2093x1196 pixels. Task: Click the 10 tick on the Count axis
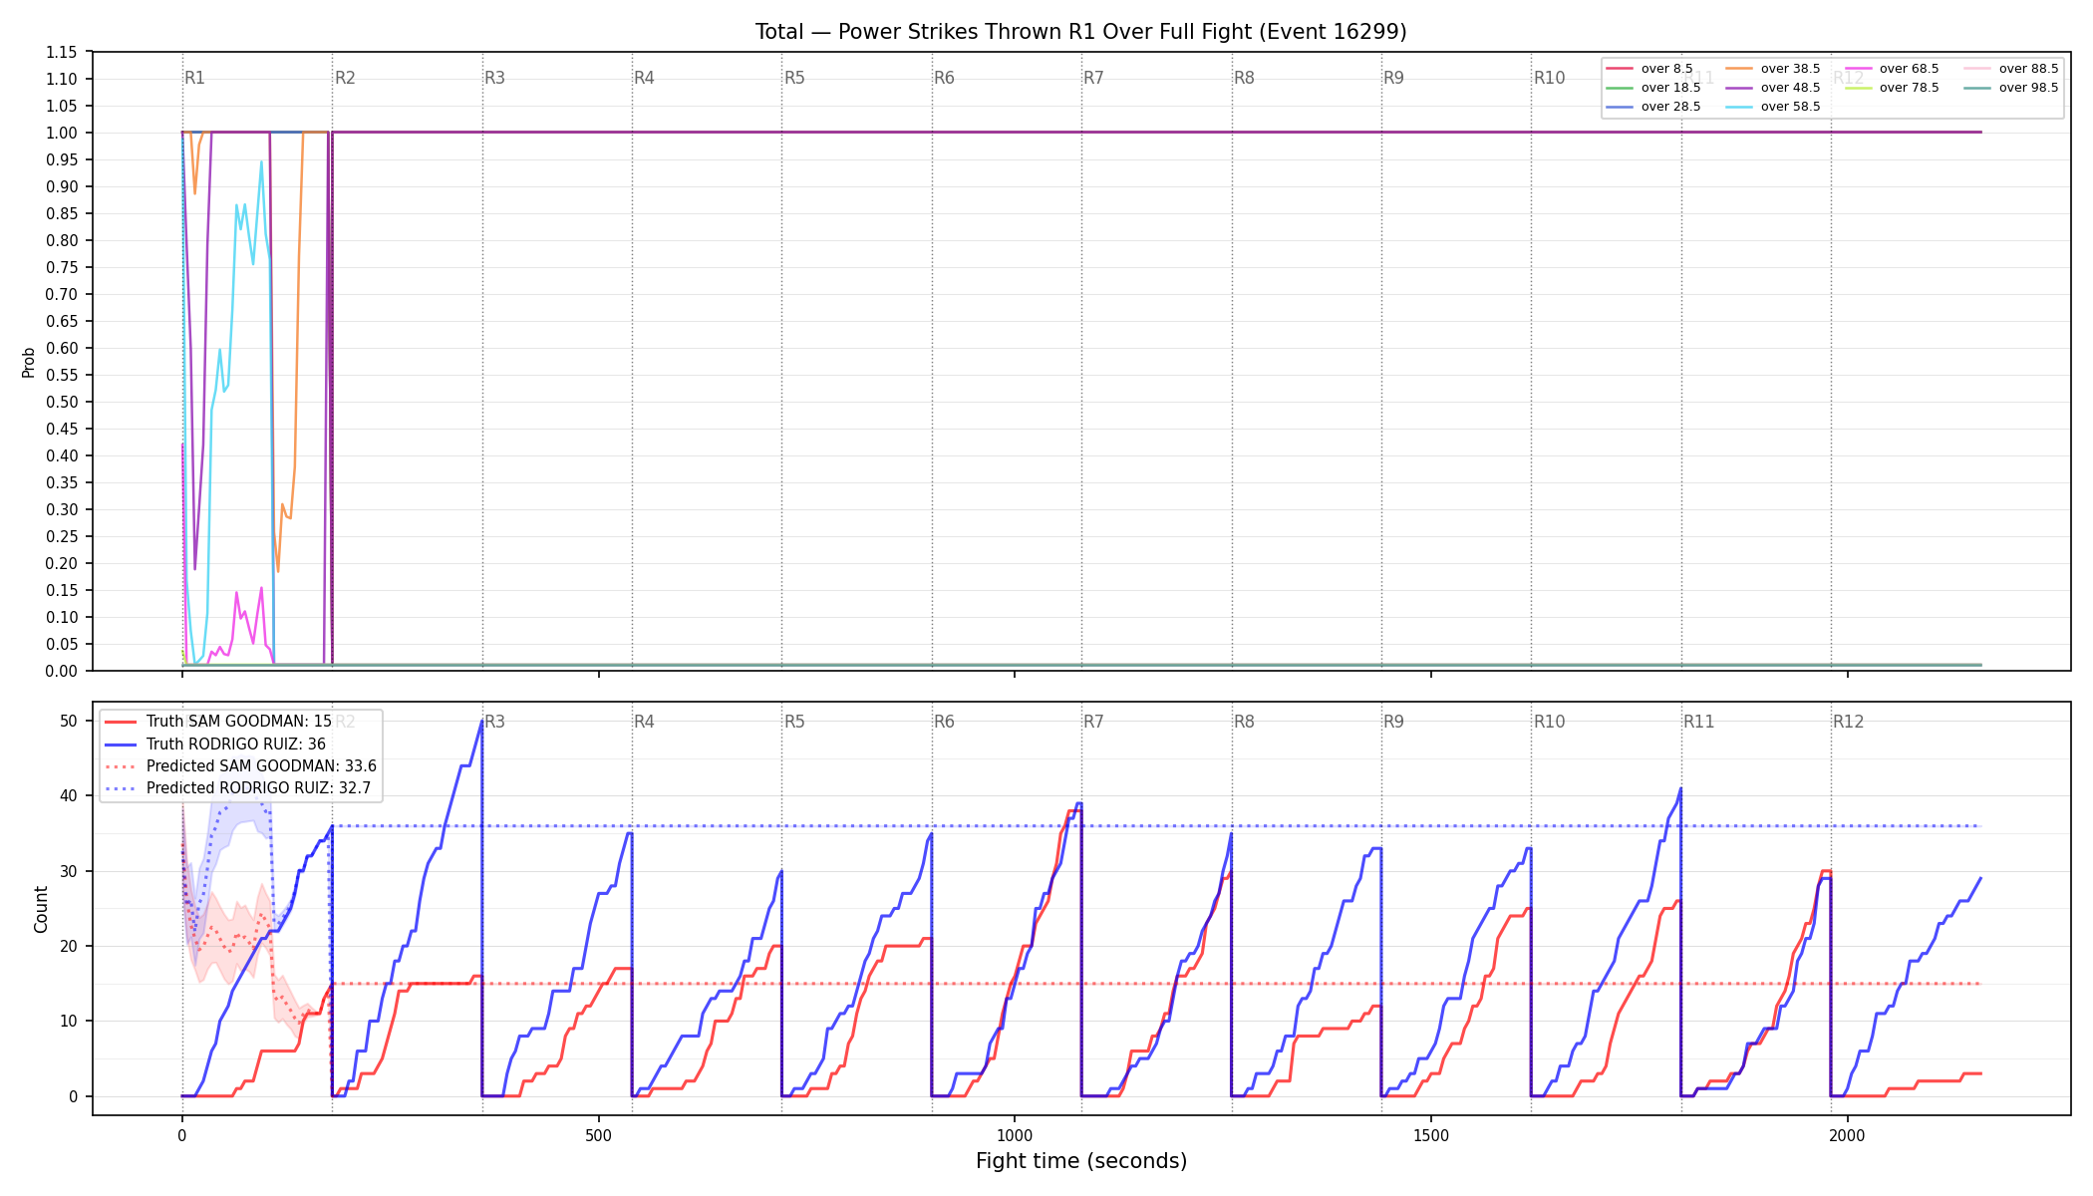click(x=69, y=1021)
